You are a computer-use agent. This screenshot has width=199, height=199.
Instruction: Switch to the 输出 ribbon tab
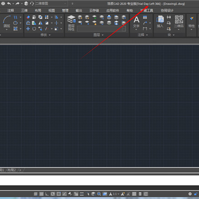click(79, 11)
